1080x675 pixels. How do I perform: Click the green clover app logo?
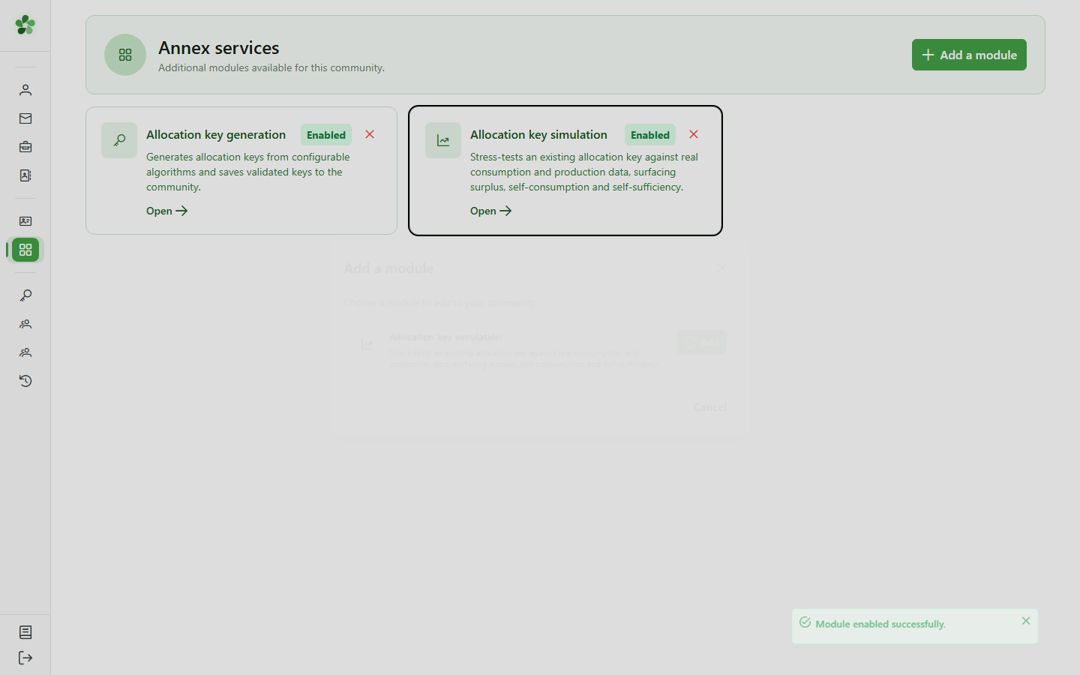[25, 25]
